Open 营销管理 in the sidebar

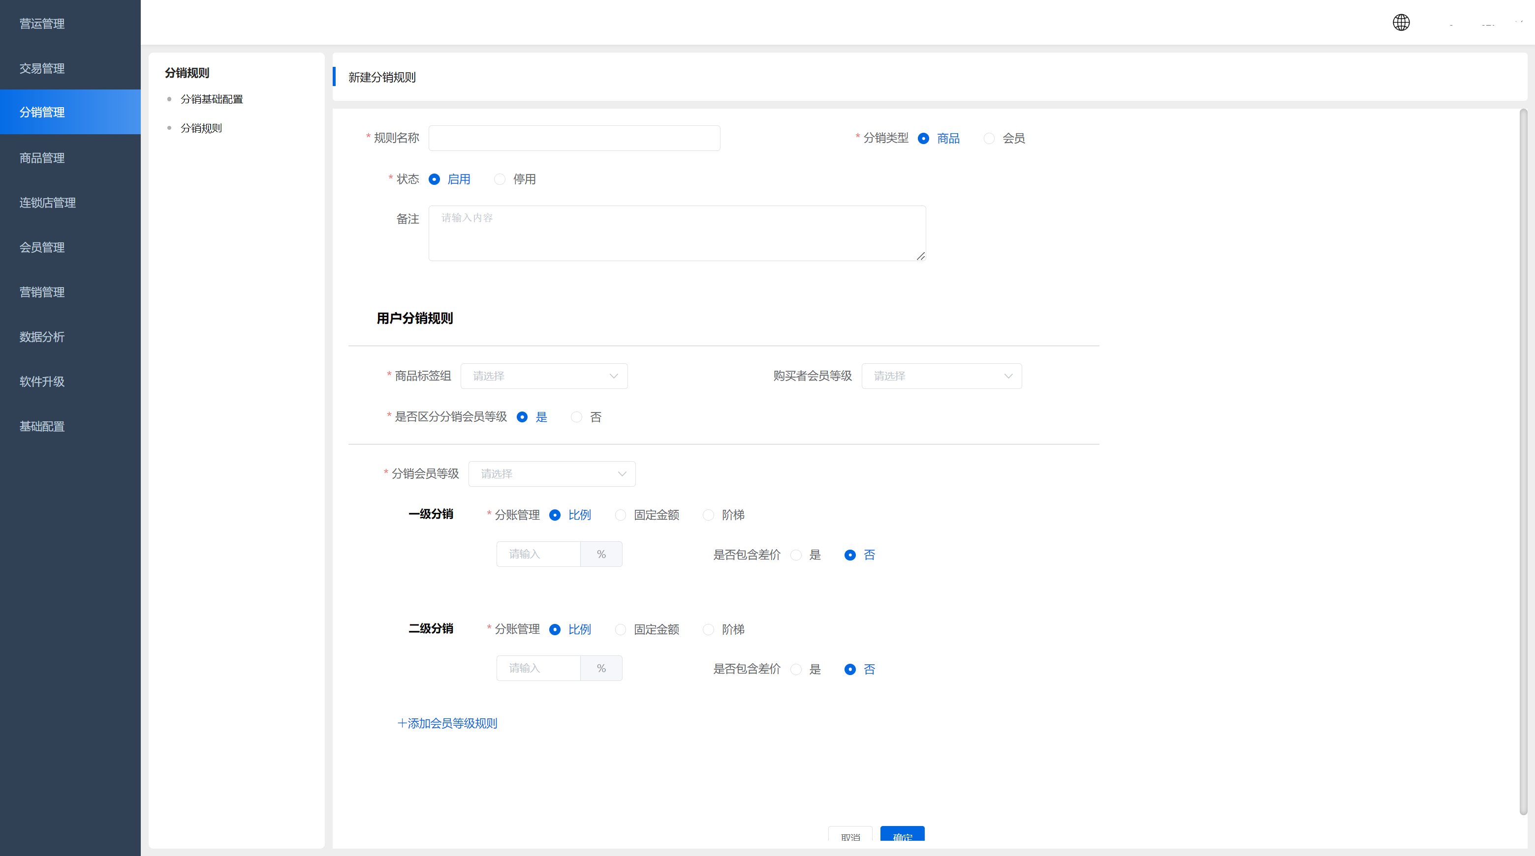point(70,292)
